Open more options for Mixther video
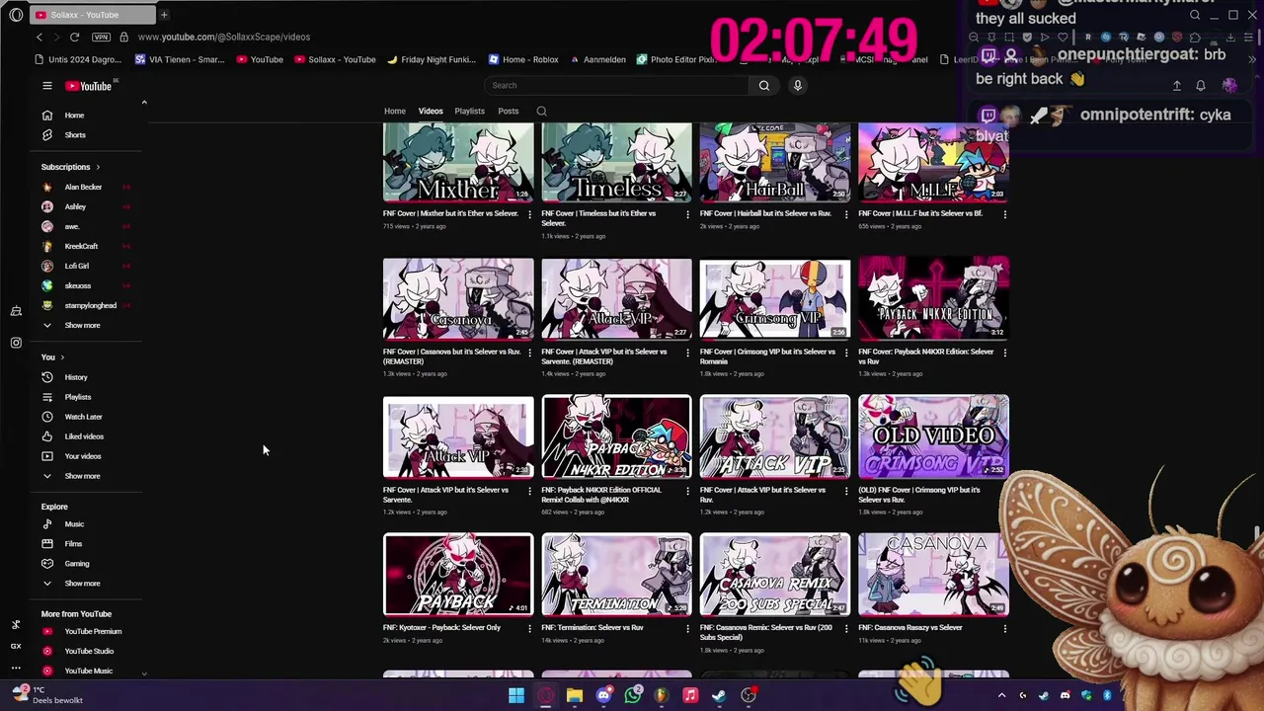The width and height of the screenshot is (1264, 711). coord(529,214)
